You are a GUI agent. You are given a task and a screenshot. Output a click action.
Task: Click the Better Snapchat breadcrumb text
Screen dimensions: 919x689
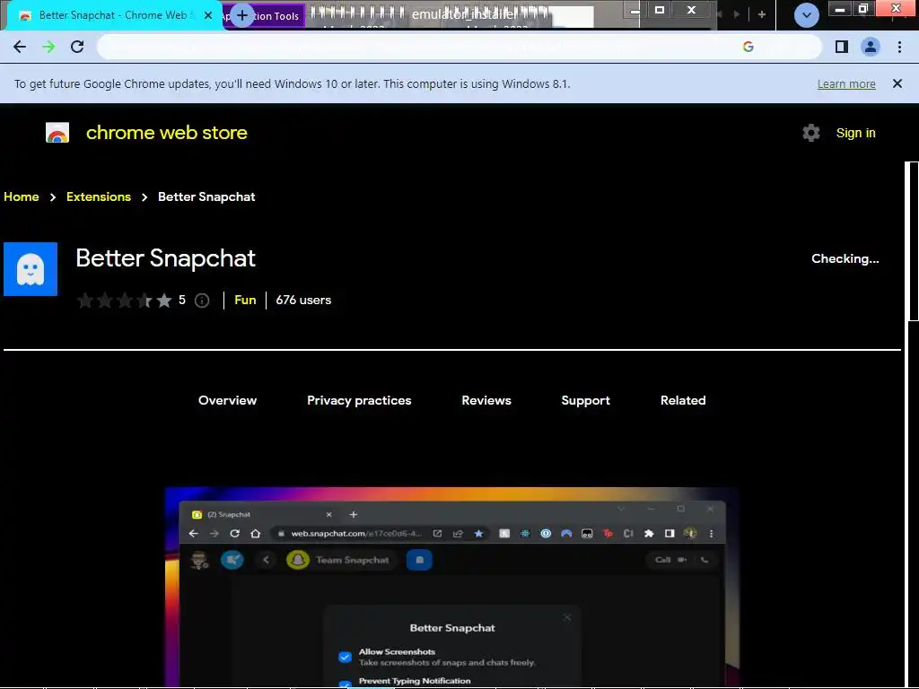206,196
